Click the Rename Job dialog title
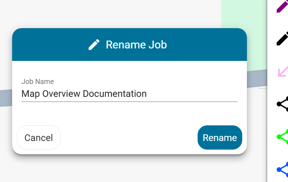The width and height of the screenshot is (288, 182). pyautogui.click(x=136, y=45)
